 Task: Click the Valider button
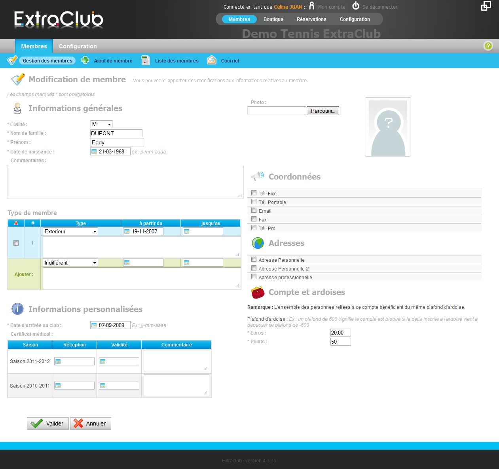click(48, 424)
